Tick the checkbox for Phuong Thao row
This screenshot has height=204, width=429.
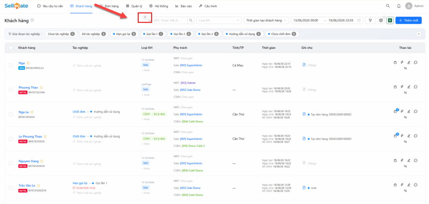(x=10, y=89)
